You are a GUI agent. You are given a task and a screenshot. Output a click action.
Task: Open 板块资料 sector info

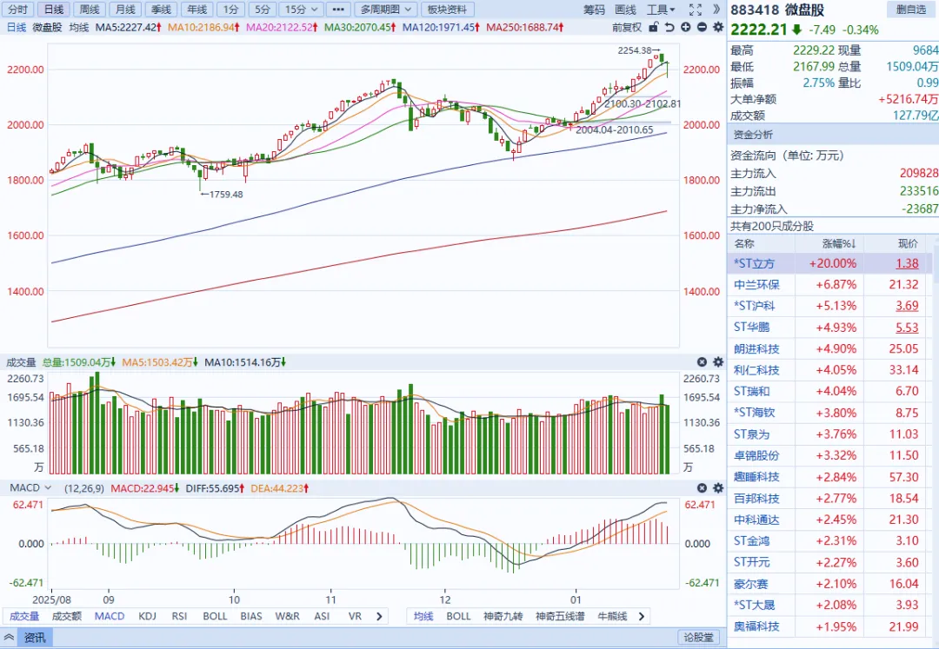pyautogui.click(x=448, y=10)
